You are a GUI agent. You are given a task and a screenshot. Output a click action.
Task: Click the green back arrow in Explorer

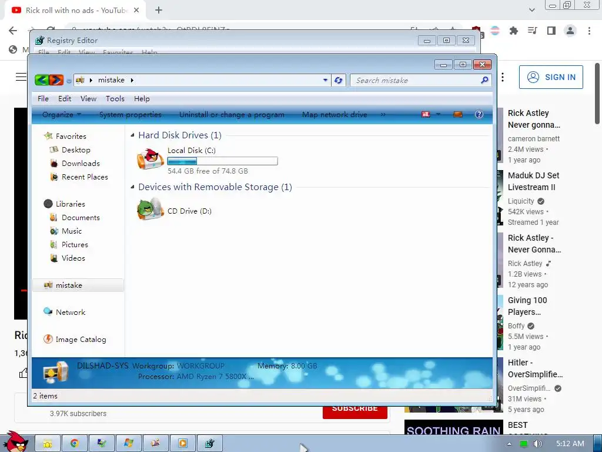point(42,80)
